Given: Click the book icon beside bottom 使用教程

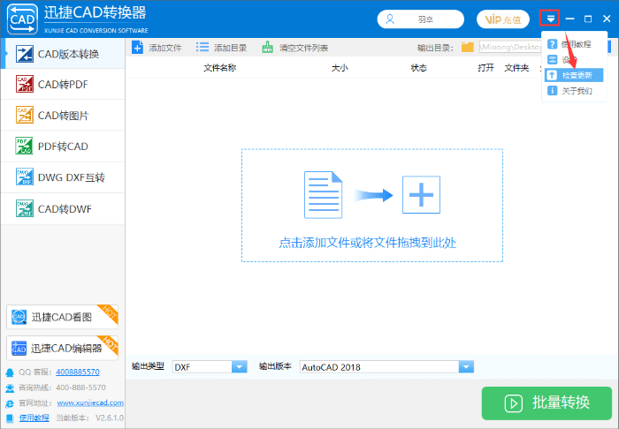Looking at the screenshot, I should pyautogui.click(x=10, y=418).
